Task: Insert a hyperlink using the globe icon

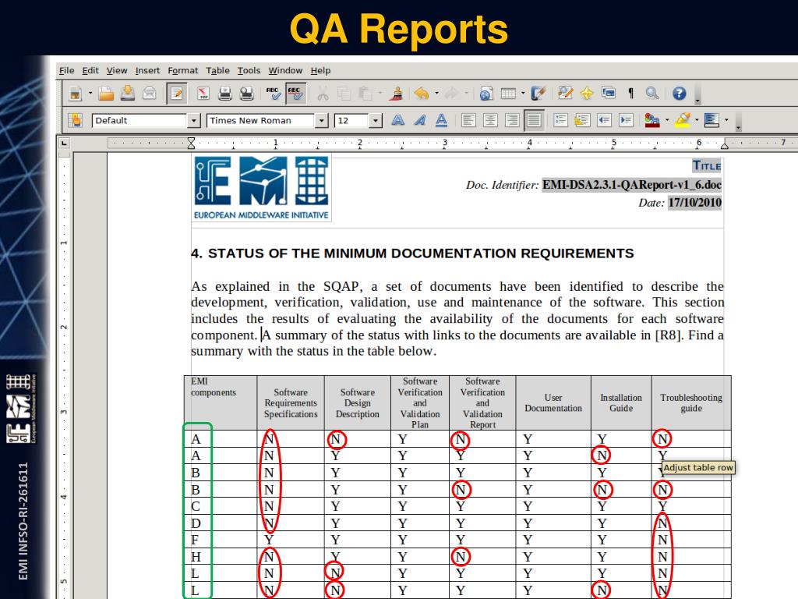Action: click(x=486, y=94)
